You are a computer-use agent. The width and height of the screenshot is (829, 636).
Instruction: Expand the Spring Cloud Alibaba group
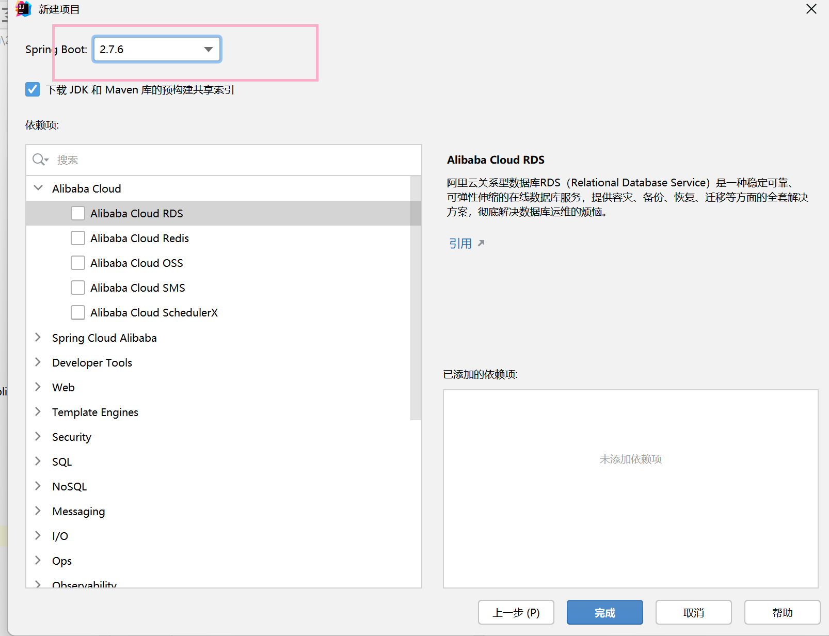coord(38,337)
